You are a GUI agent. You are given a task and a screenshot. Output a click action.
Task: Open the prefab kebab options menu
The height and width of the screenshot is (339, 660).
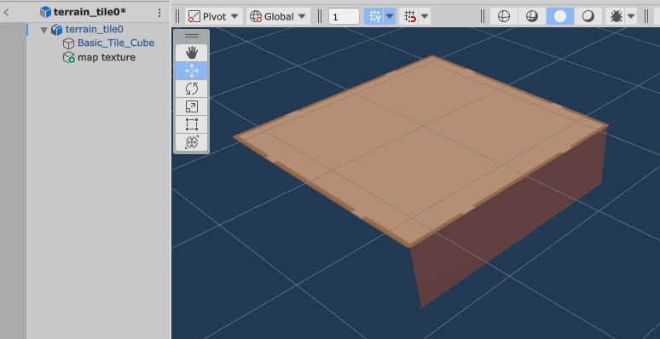pos(159,13)
